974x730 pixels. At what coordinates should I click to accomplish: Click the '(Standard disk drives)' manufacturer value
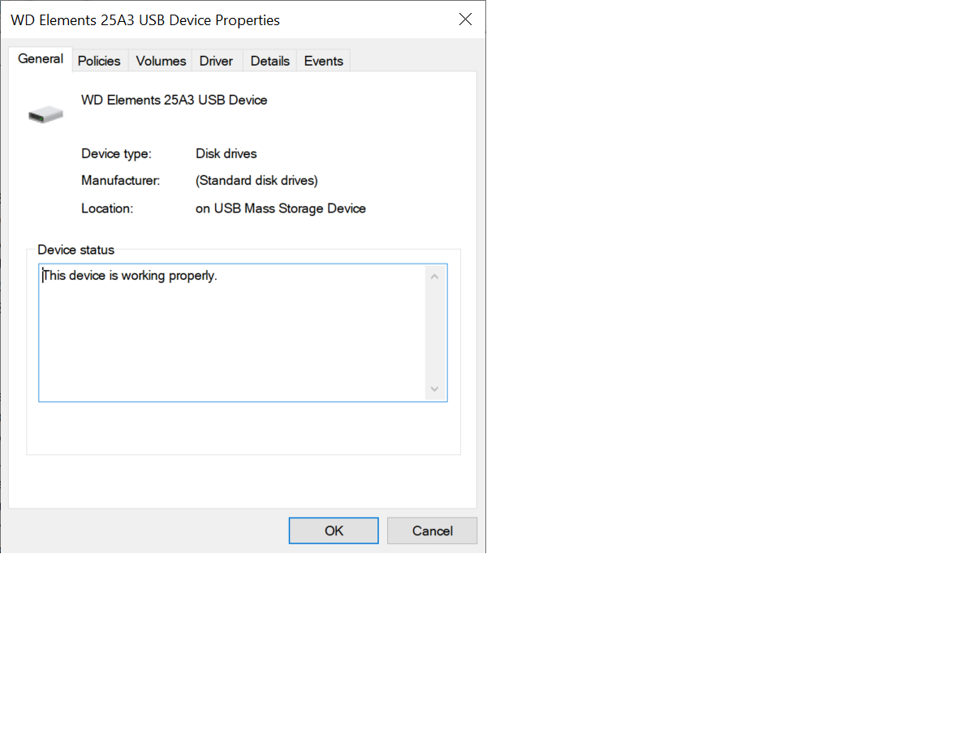click(x=256, y=181)
